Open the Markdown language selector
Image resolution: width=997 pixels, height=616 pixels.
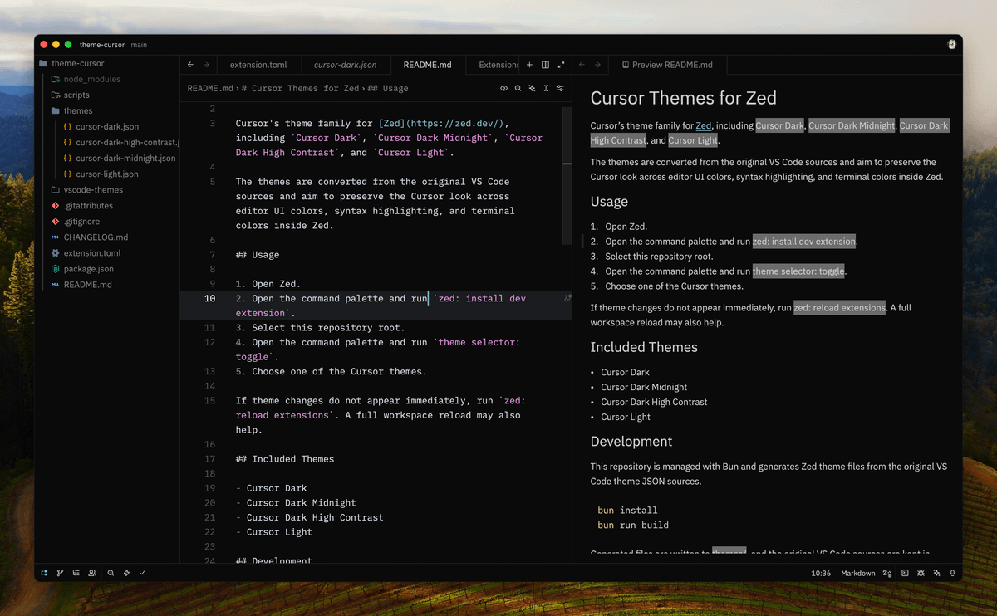click(x=857, y=573)
